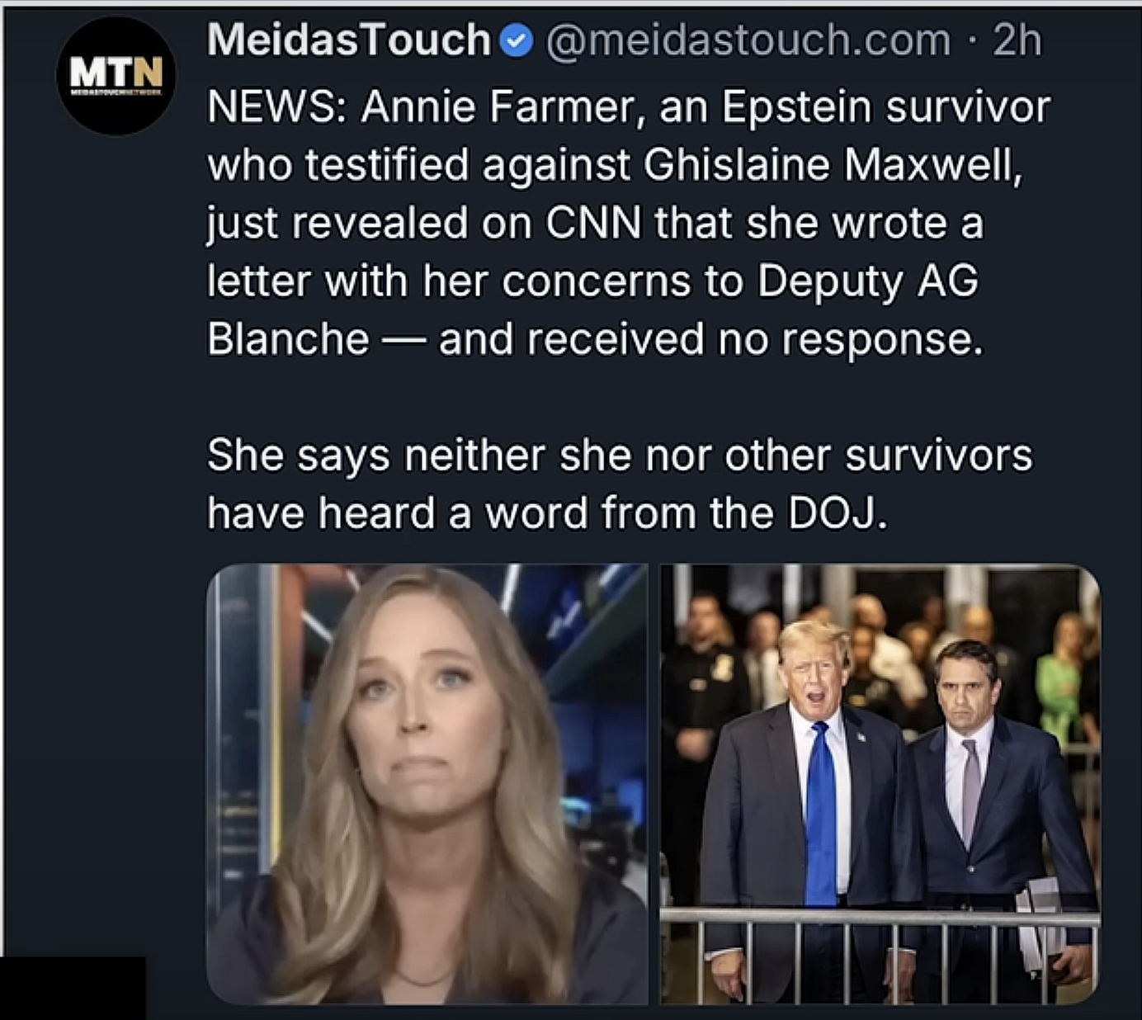Click "Deputy AG" in the post text
This screenshot has width=1142, height=1020.
tap(867, 281)
